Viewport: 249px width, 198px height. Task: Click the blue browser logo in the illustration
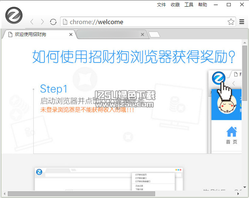[219, 78]
